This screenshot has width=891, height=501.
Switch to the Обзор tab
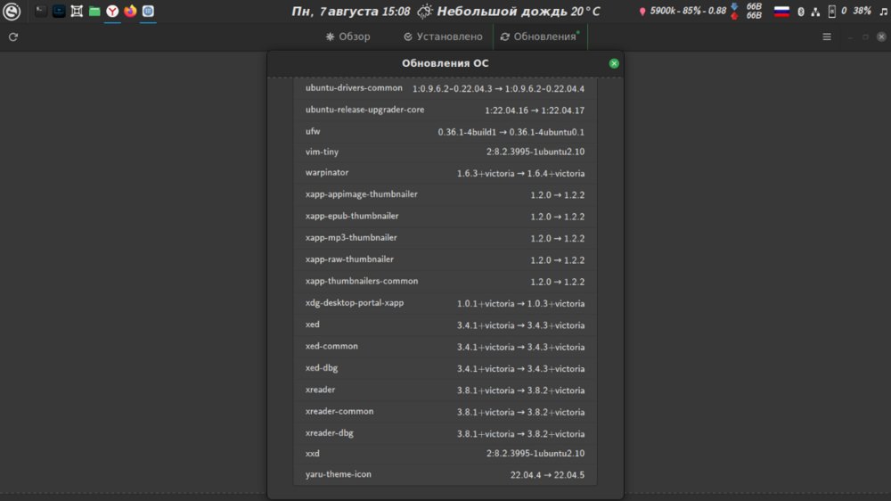(347, 37)
